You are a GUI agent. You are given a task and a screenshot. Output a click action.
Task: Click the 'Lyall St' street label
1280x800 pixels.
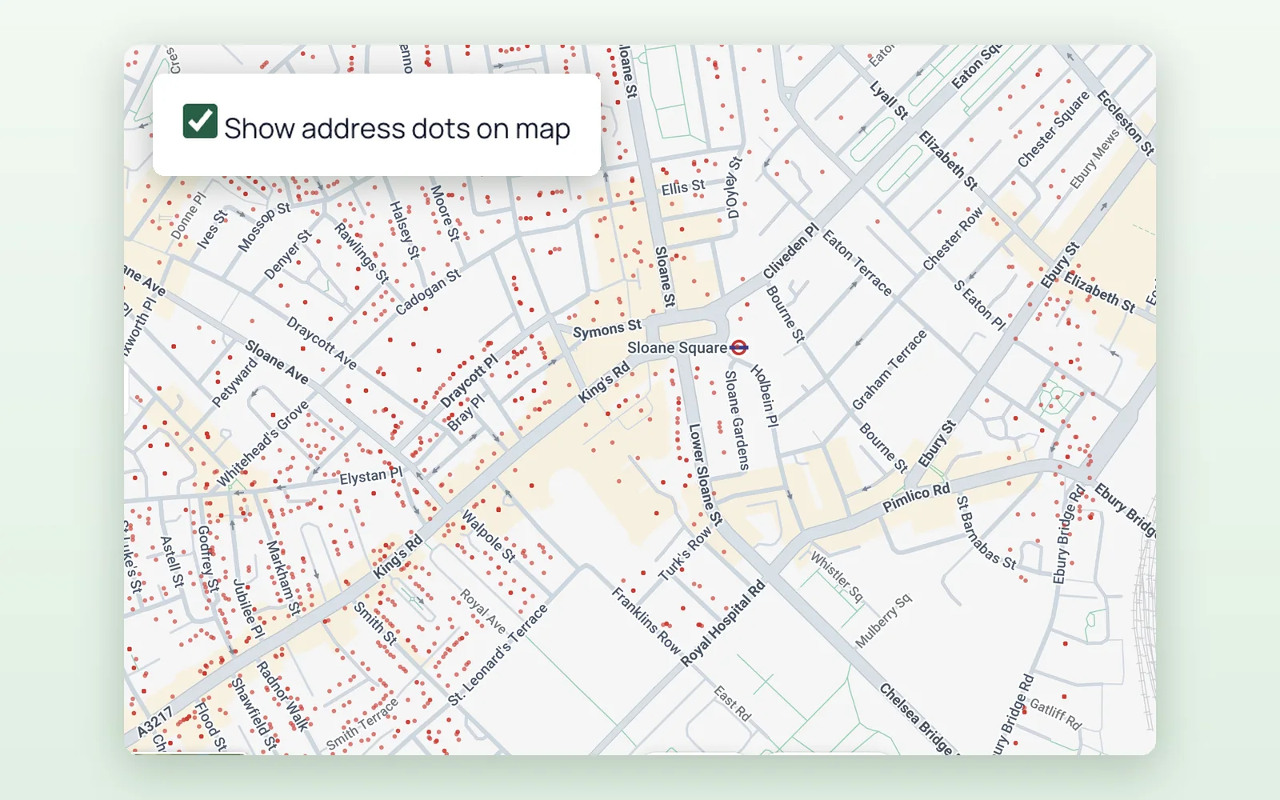tap(889, 101)
